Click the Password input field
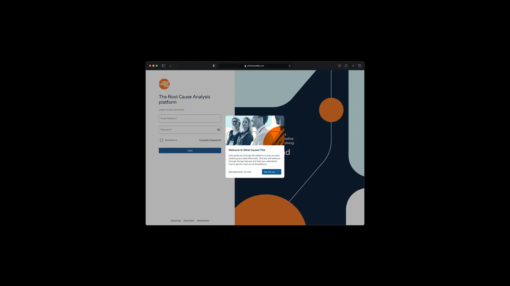Viewport: 510px width, 286px height. 187,130
